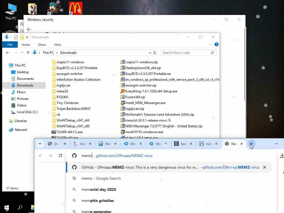Select crapos11-windows.zip archive
This screenshot has width=284, height=213.
tap(139, 62)
